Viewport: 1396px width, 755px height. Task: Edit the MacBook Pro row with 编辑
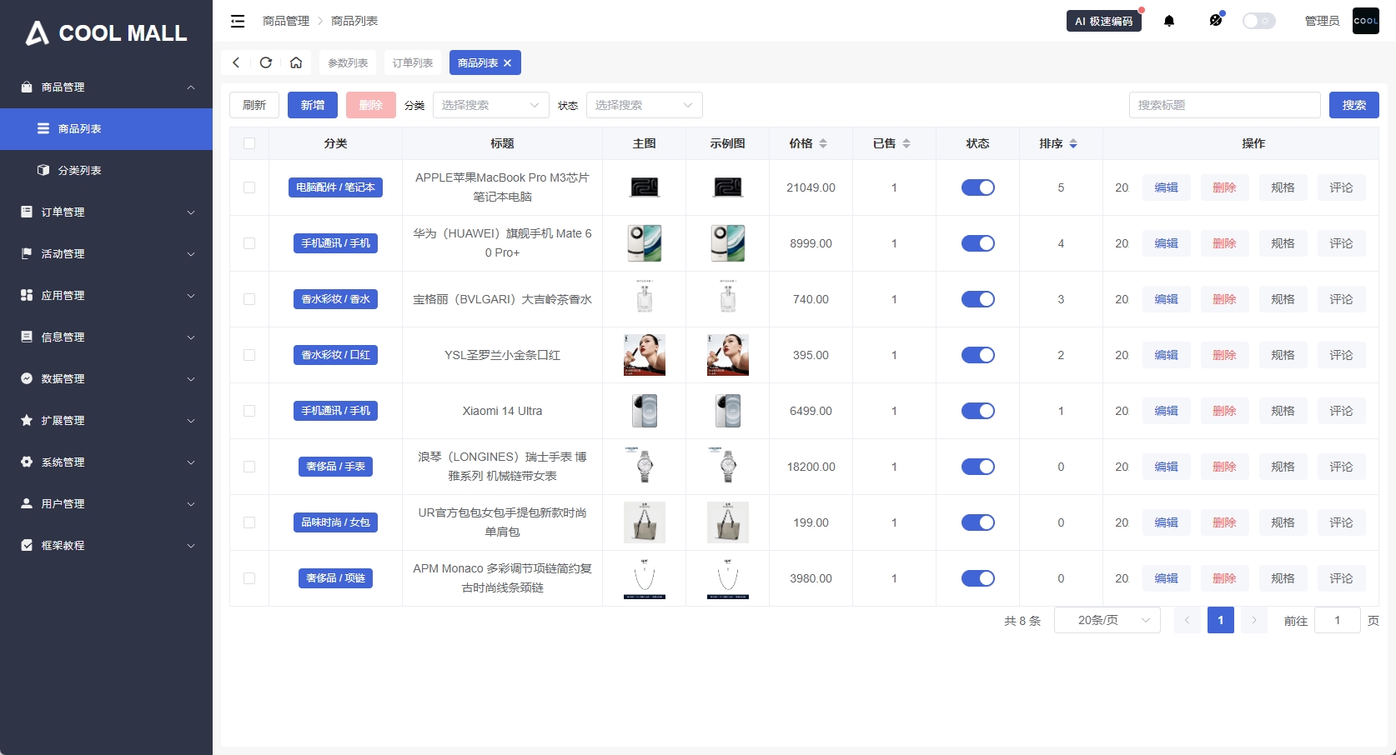(x=1167, y=187)
